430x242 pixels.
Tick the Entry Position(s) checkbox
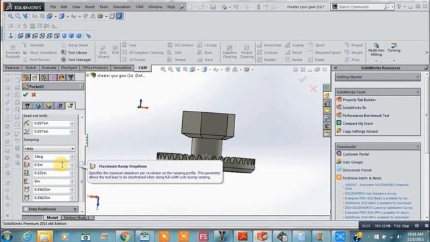tap(26, 209)
